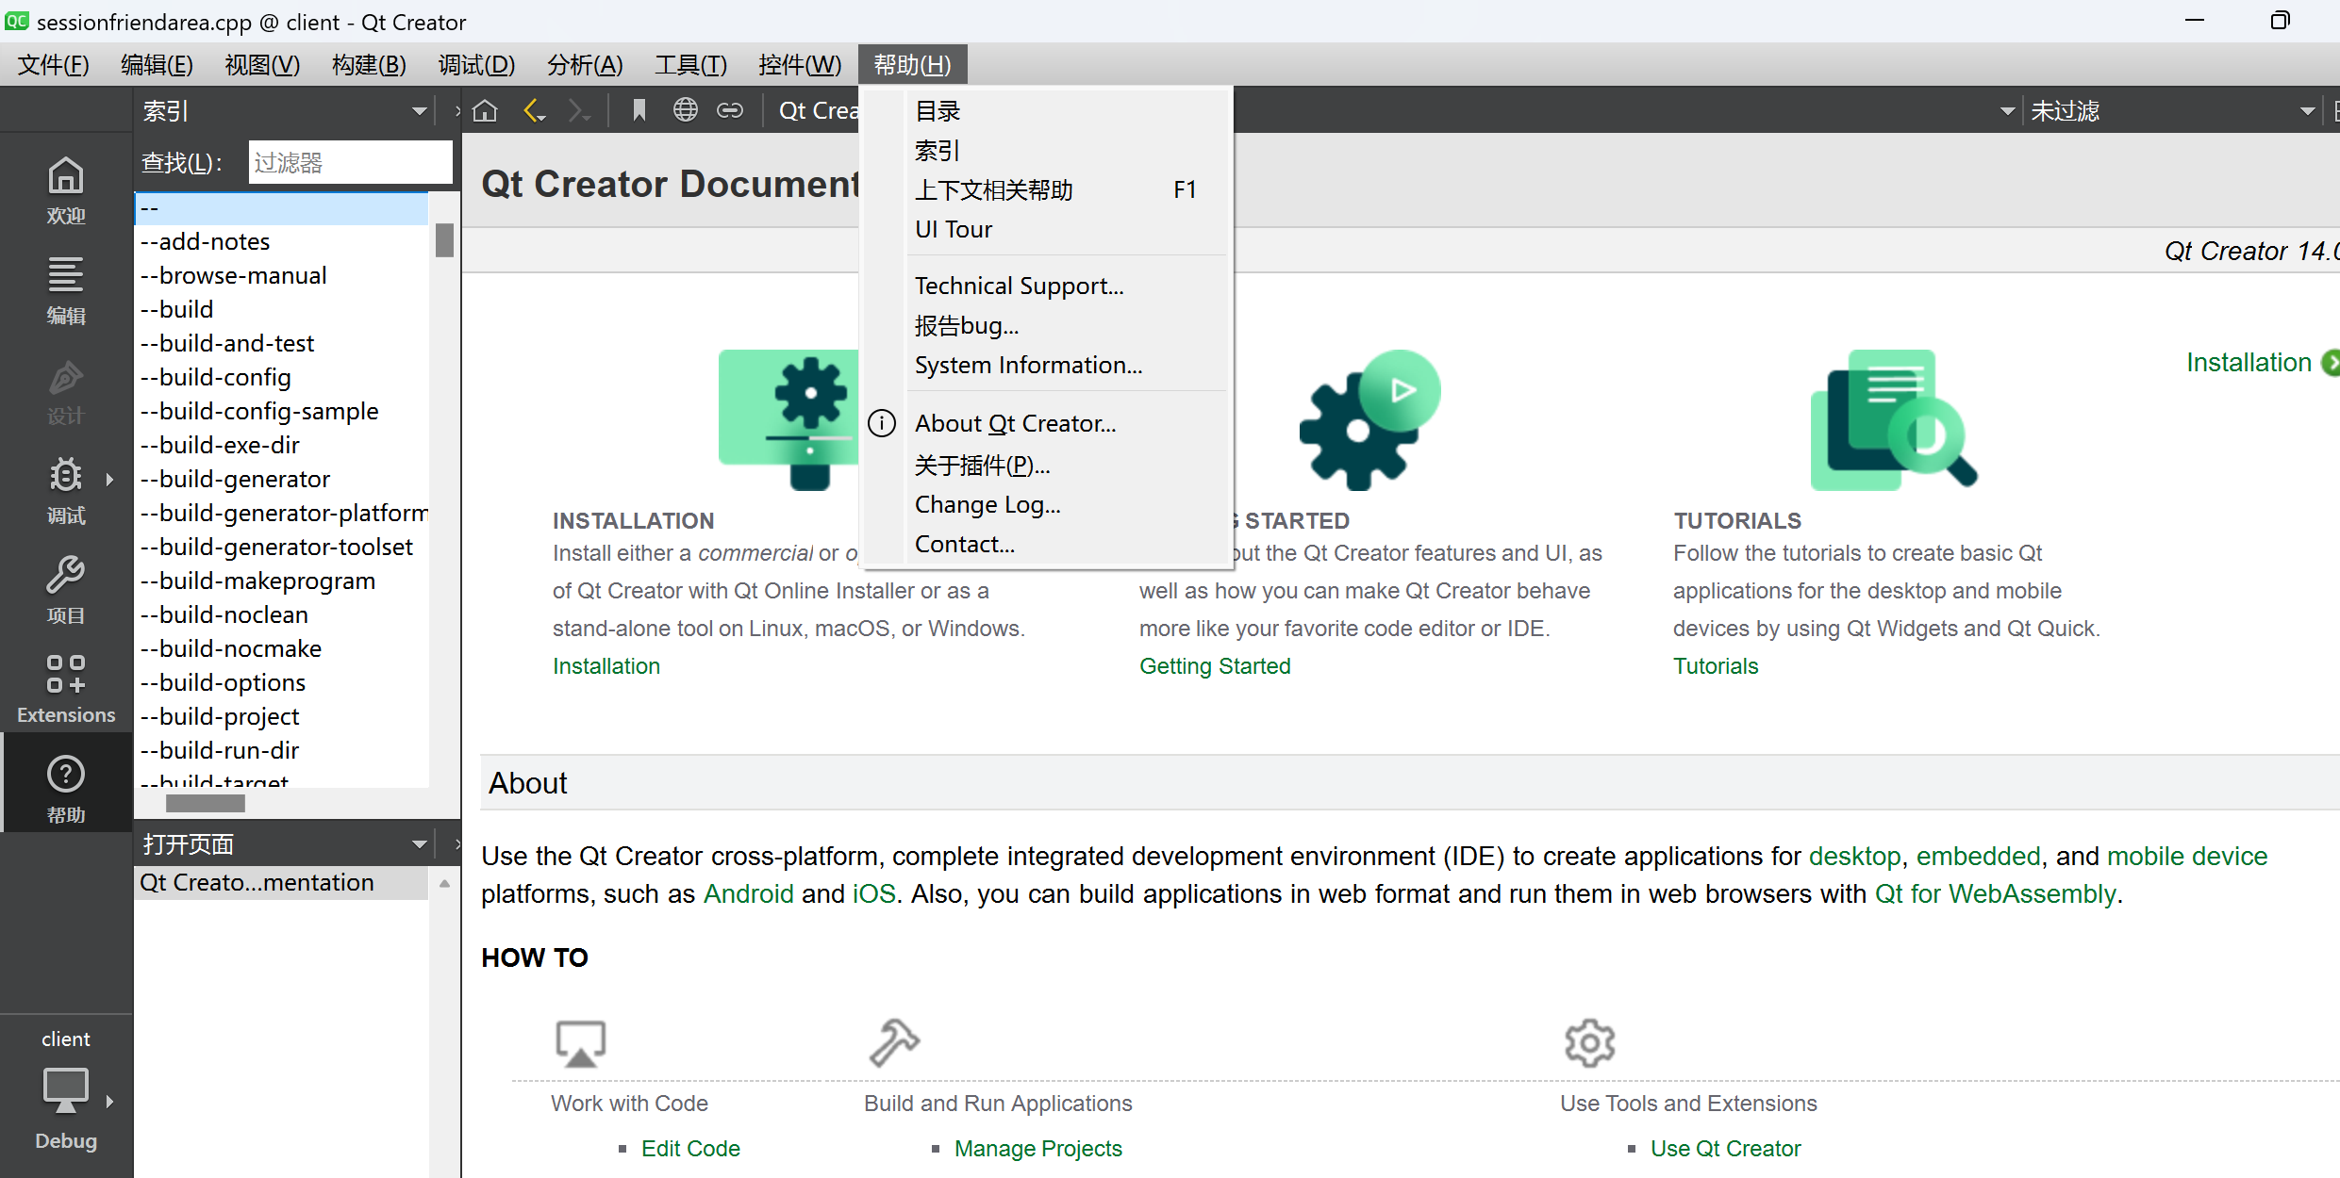Follow the green Installation link under INSTALLATION

[x=606, y=666]
